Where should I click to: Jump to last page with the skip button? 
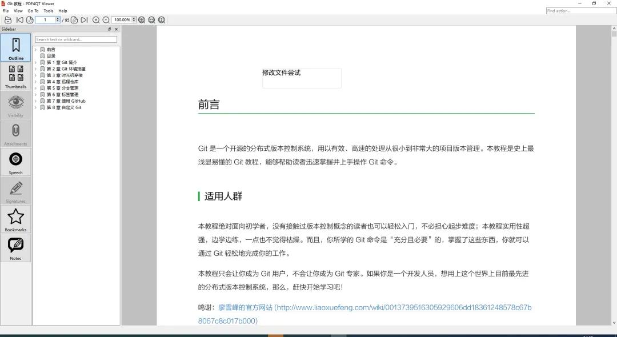[85, 20]
